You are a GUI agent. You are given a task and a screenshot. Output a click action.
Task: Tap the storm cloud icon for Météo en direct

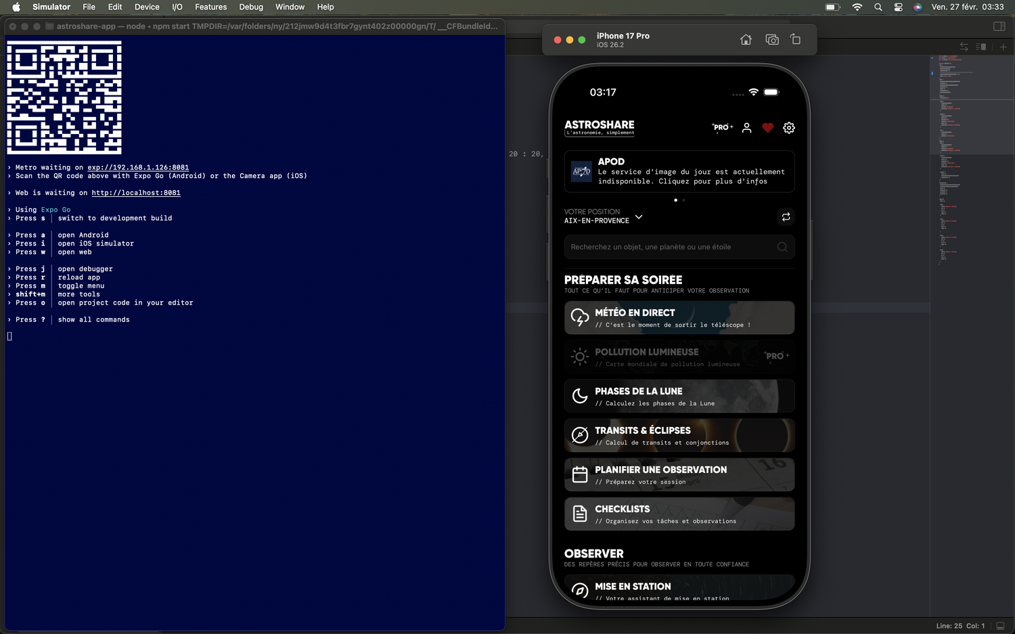(x=580, y=317)
